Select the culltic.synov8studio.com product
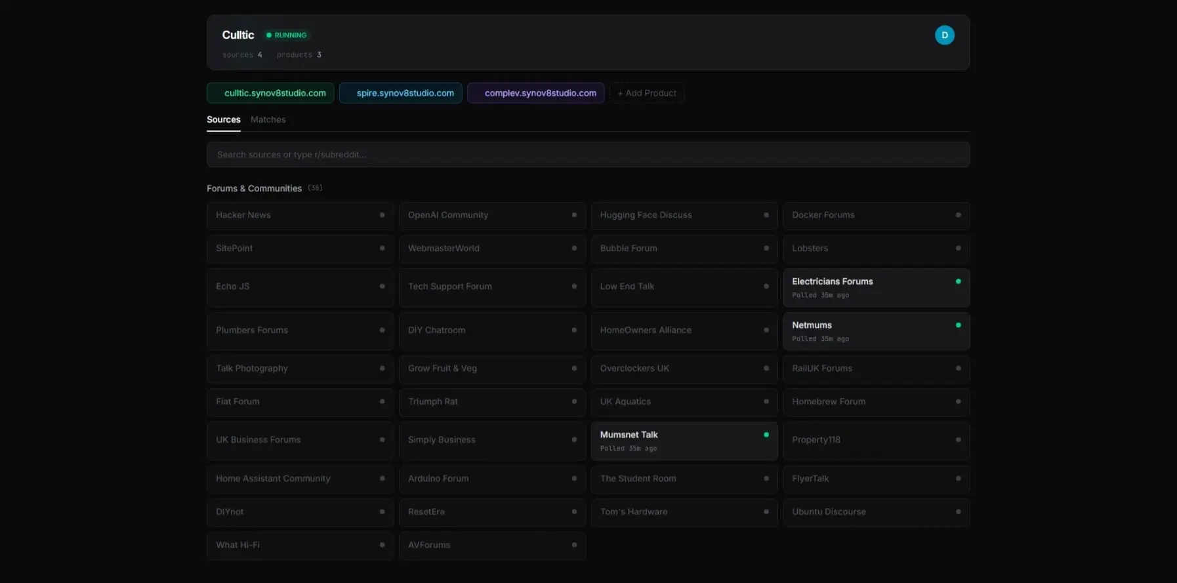Image resolution: width=1177 pixels, height=583 pixels. [x=270, y=93]
